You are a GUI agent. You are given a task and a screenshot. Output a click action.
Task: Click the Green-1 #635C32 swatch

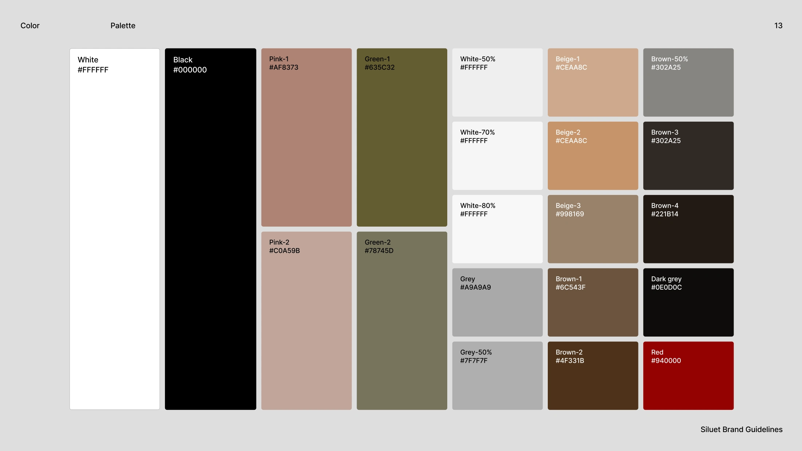click(x=402, y=137)
